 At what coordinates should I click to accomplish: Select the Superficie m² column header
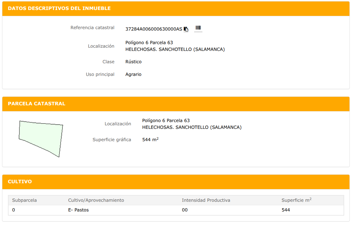[296, 200]
